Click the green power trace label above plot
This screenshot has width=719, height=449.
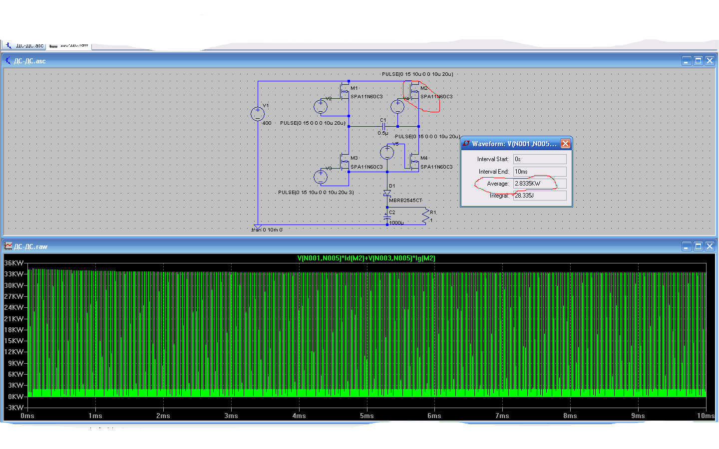(366, 258)
